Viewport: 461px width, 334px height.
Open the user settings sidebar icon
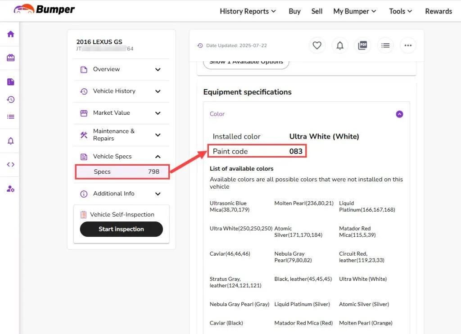(11, 189)
